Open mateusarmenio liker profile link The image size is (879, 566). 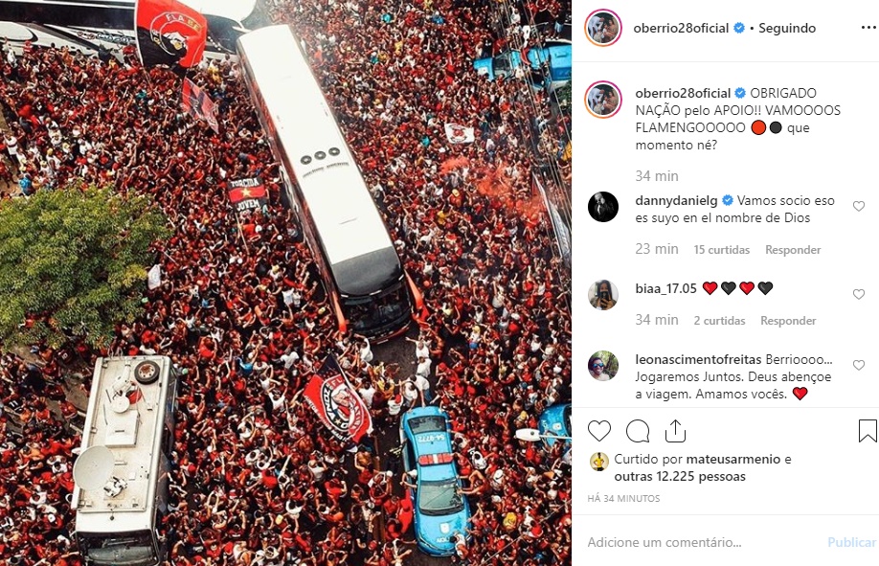point(732,460)
